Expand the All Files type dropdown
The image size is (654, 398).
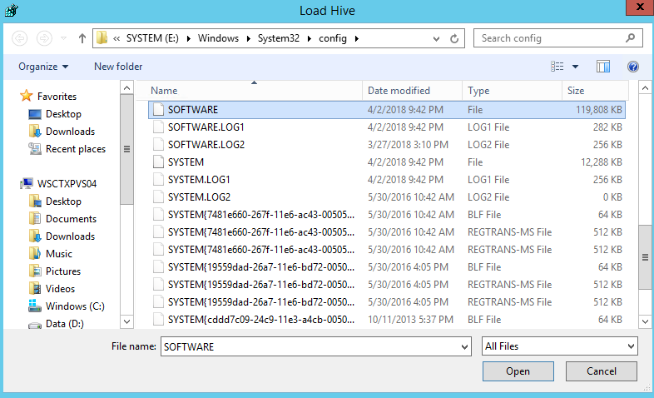click(559, 346)
